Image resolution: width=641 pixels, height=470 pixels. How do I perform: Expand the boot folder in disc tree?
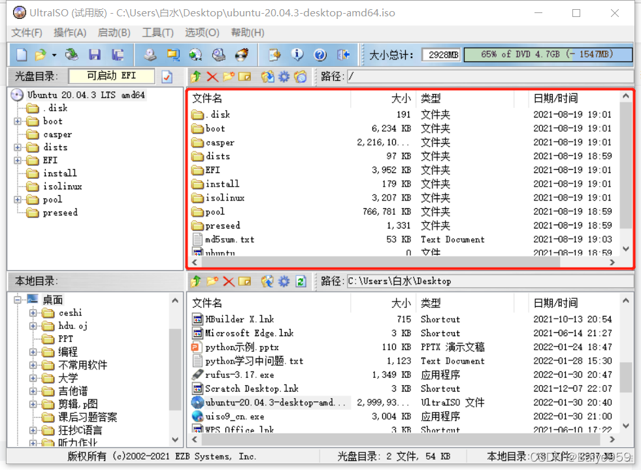pyautogui.click(x=17, y=121)
